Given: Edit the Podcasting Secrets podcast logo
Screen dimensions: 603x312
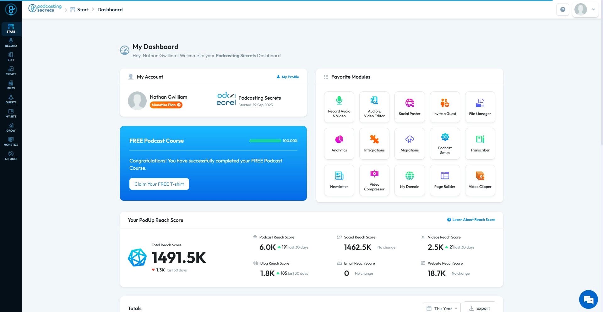Looking at the screenshot, I should 232,95.
